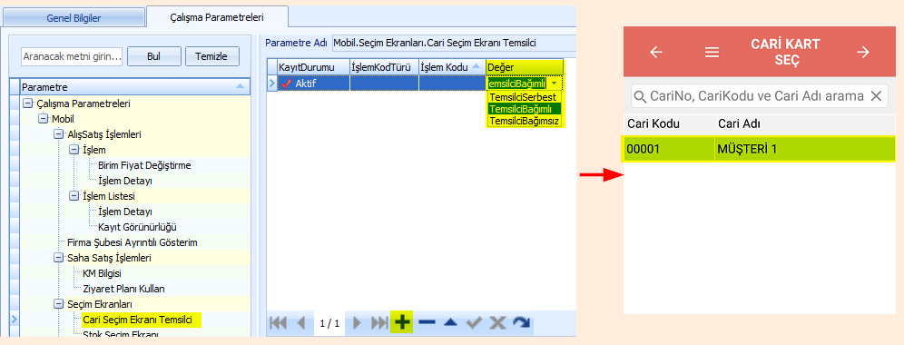Viewport: 904px width, 345px height.
Task: Select MÜŞTERİ 1 row in list
Action: [x=759, y=149]
